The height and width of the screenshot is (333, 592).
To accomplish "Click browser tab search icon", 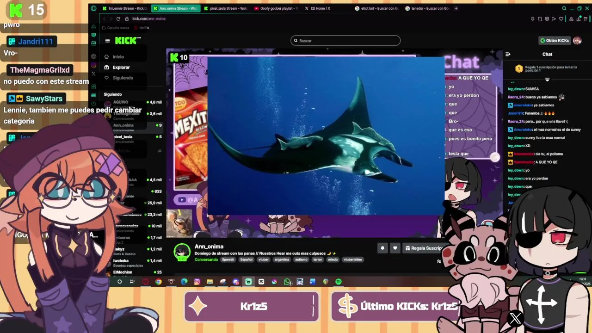I will [564, 8].
